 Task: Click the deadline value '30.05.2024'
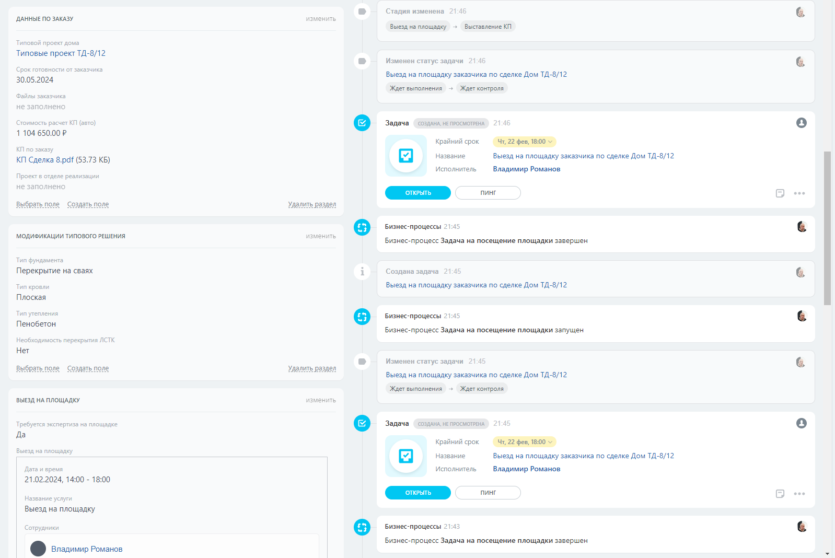34,80
